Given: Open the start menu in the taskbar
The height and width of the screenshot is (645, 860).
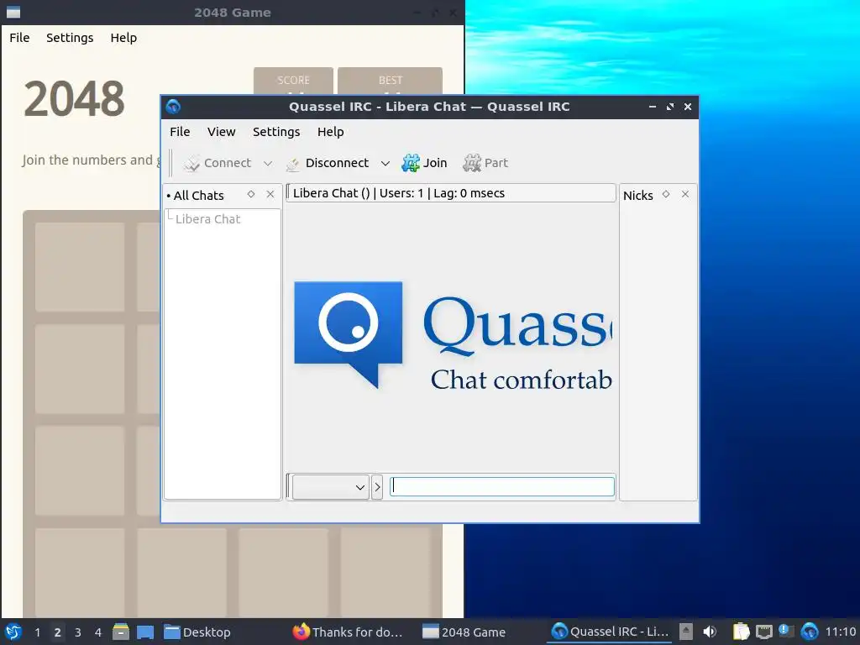Looking at the screenshot, I should tap(13, 632).
